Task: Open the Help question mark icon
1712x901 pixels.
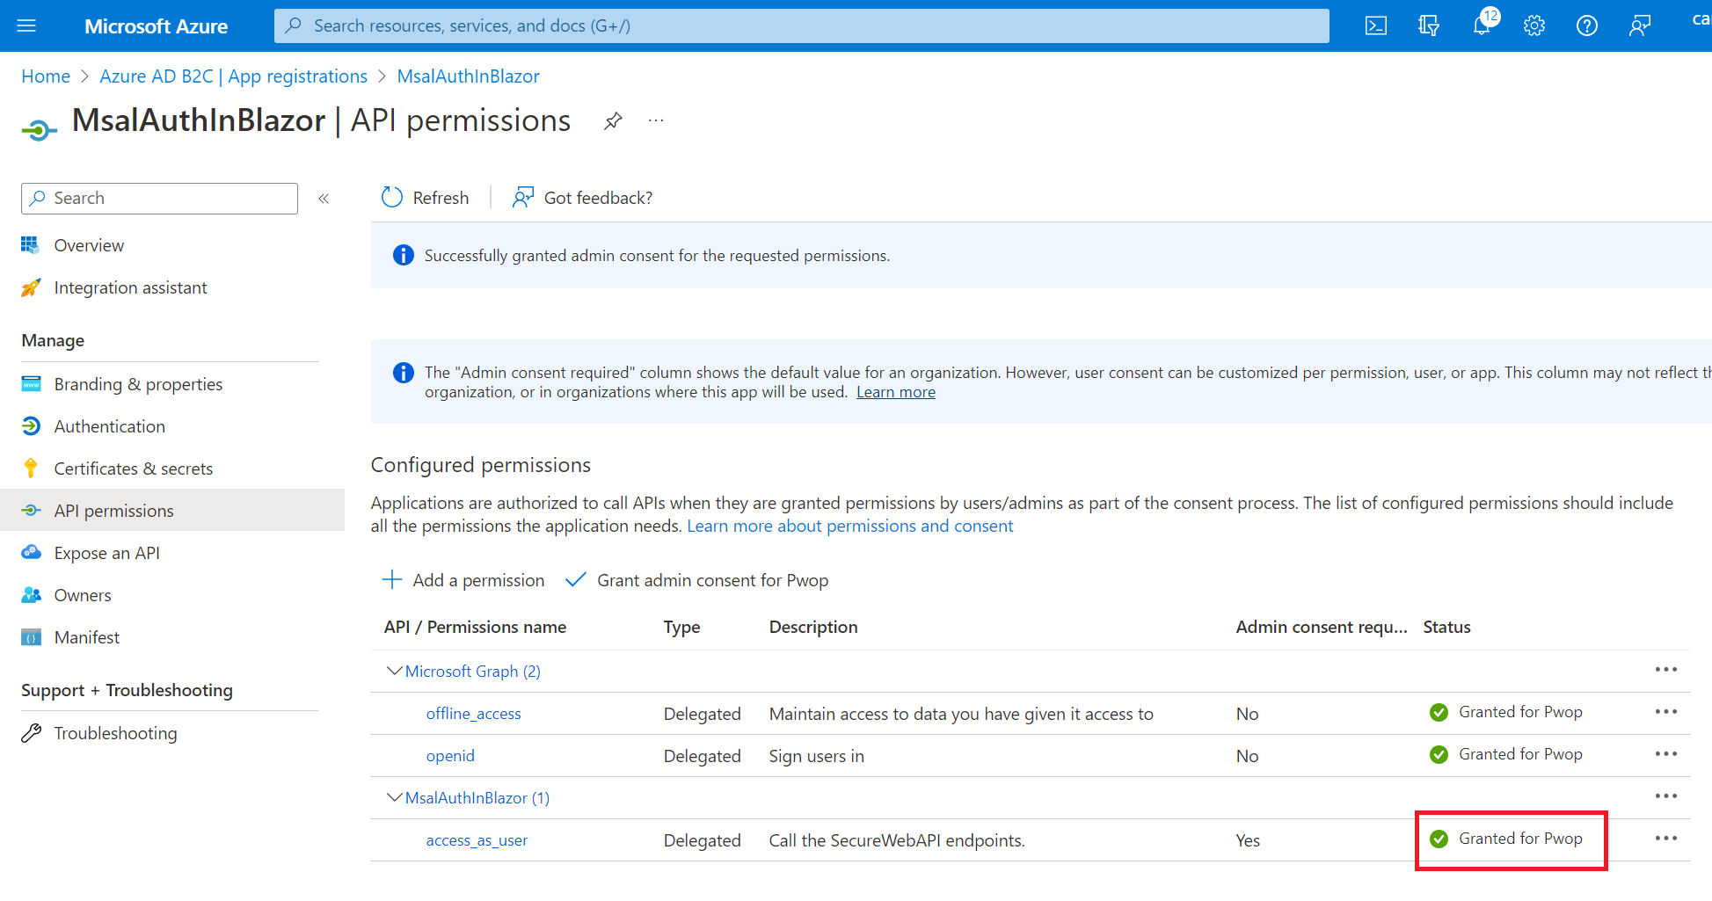Action: coord(1587,25)
